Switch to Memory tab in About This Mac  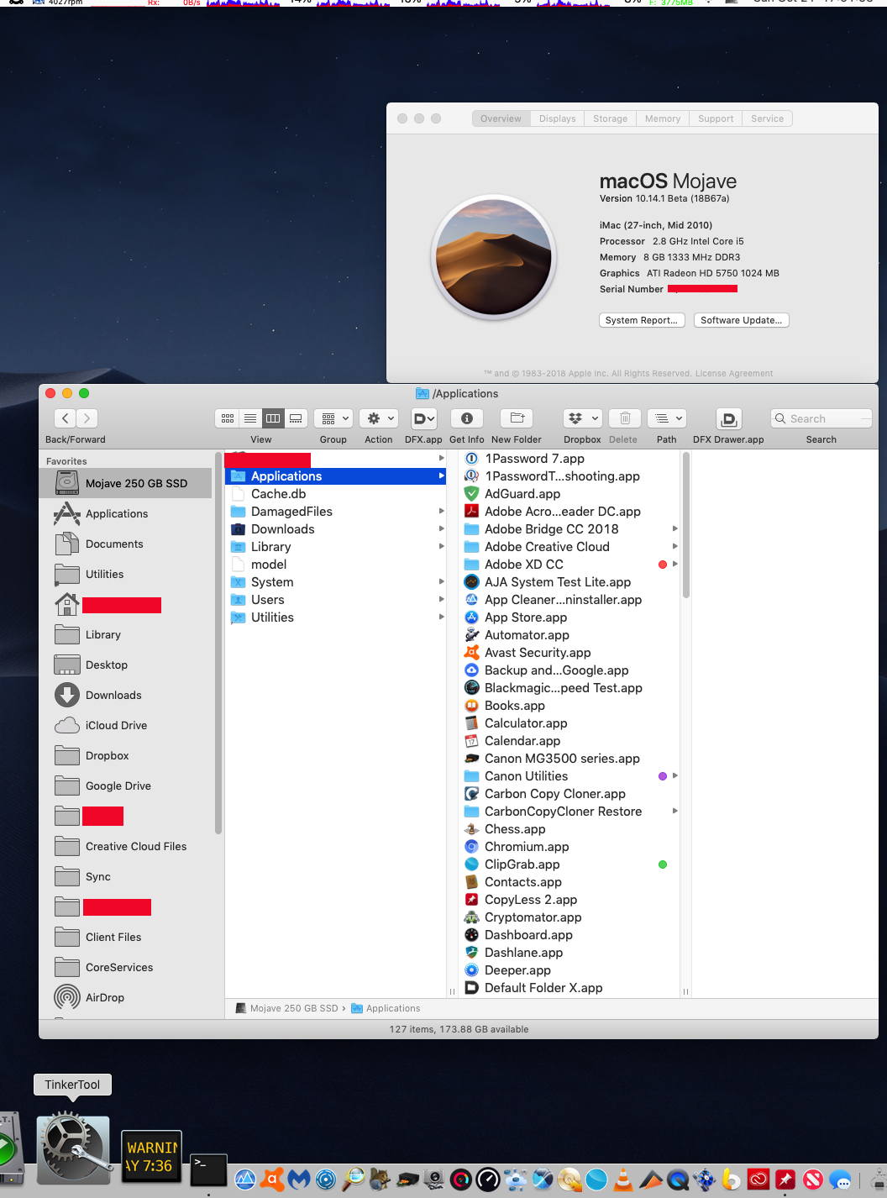[x=663, y=118]
